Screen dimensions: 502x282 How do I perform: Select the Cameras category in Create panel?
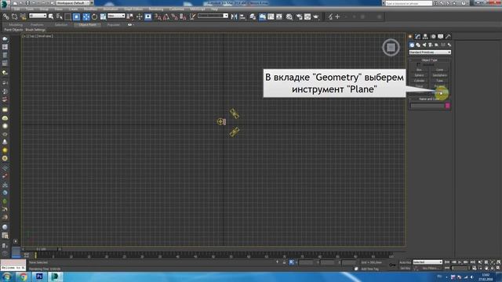[x=431, y=45]
